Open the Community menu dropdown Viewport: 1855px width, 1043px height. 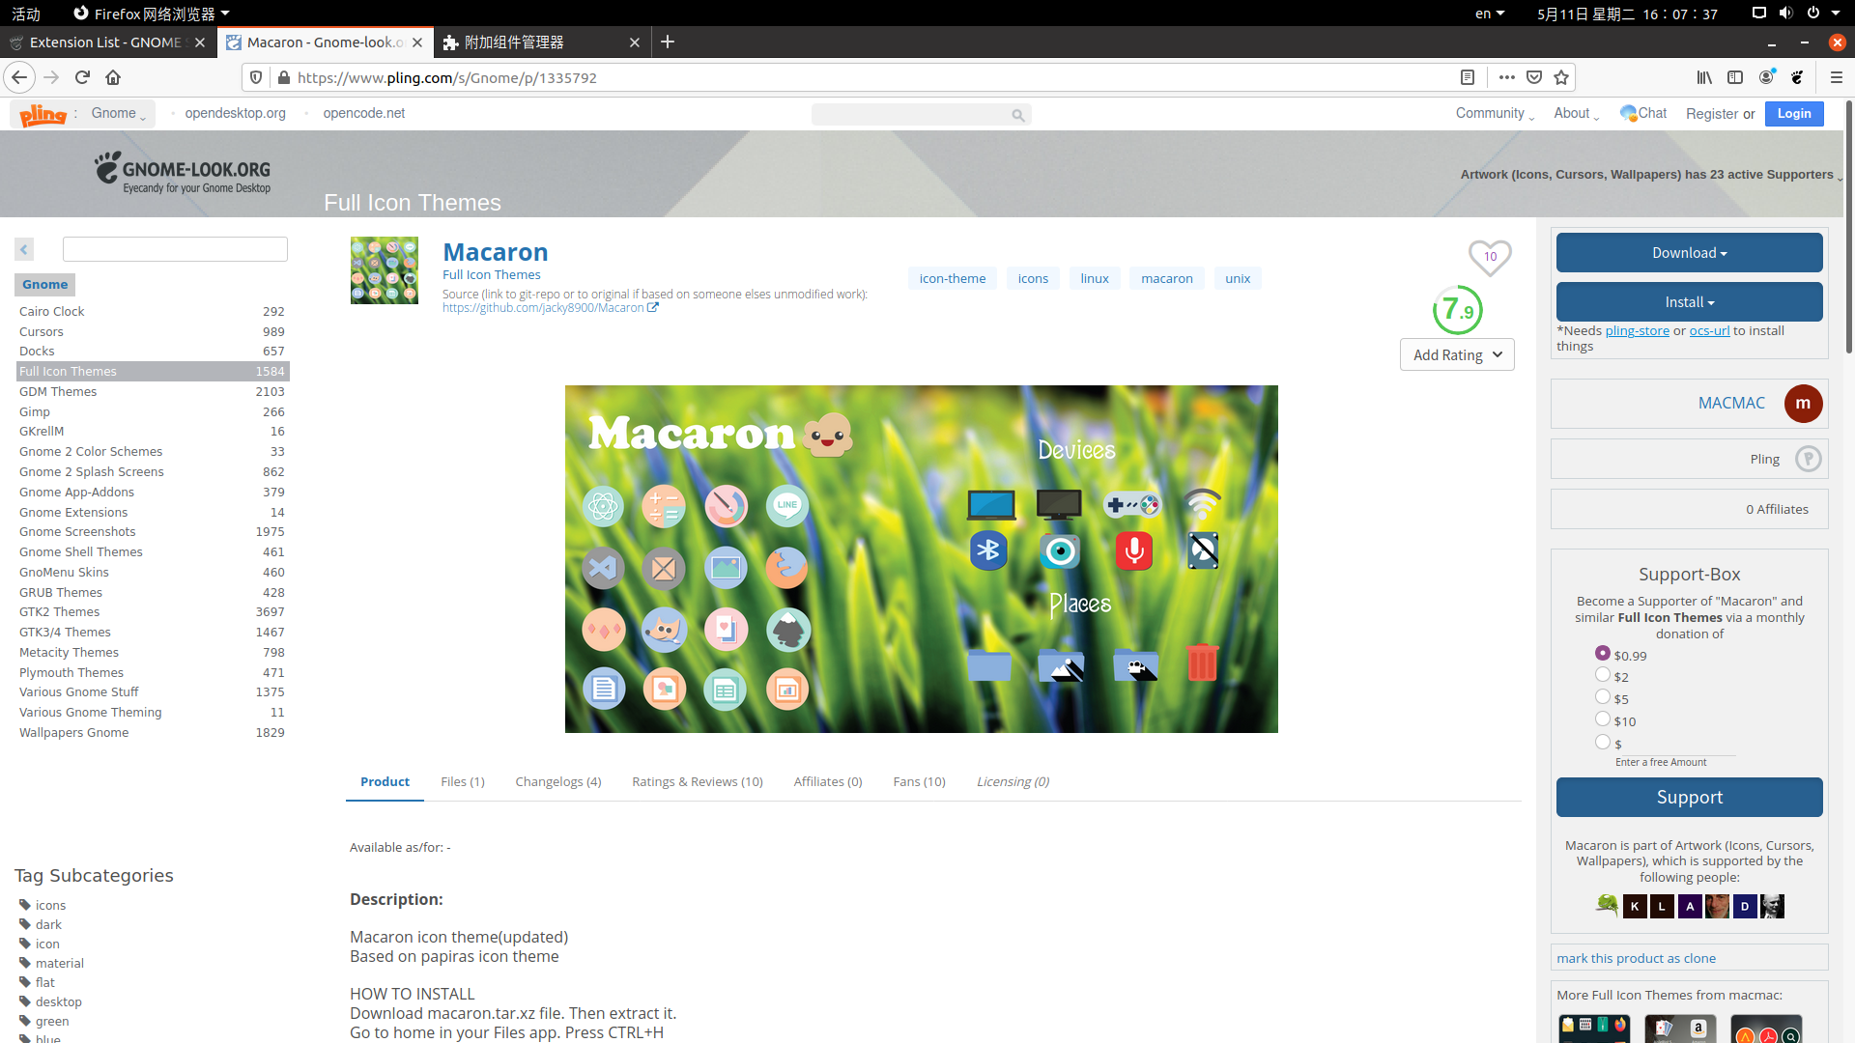point(1495,114)
